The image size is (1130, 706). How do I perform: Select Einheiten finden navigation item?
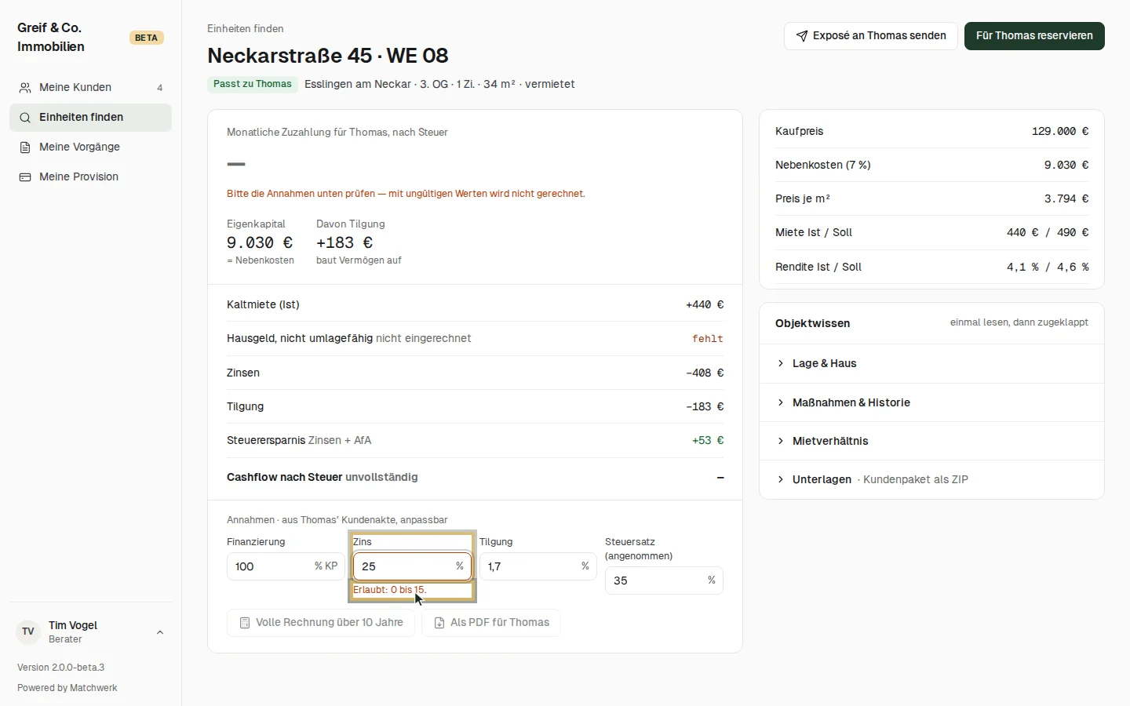click(x=90, y=118)
